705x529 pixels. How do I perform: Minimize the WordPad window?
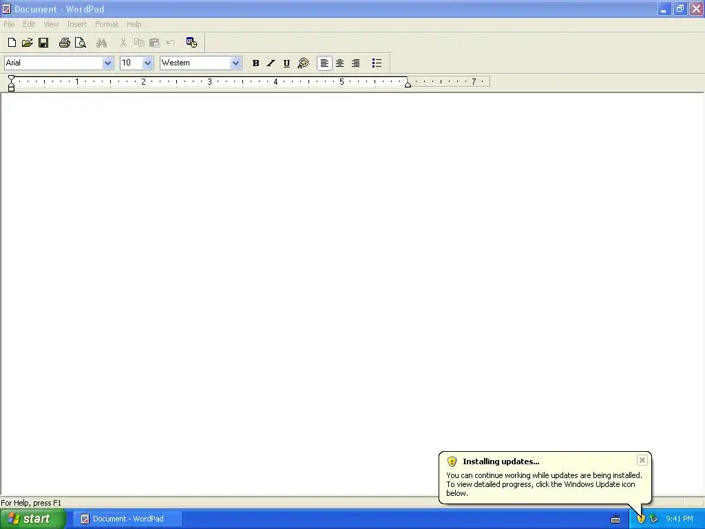click(x=664, y=8)
